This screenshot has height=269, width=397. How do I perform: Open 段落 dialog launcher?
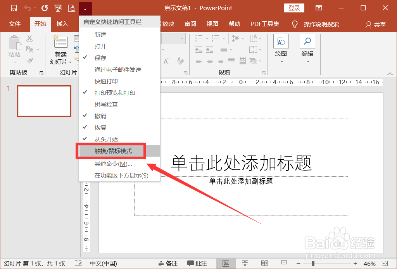264,73
